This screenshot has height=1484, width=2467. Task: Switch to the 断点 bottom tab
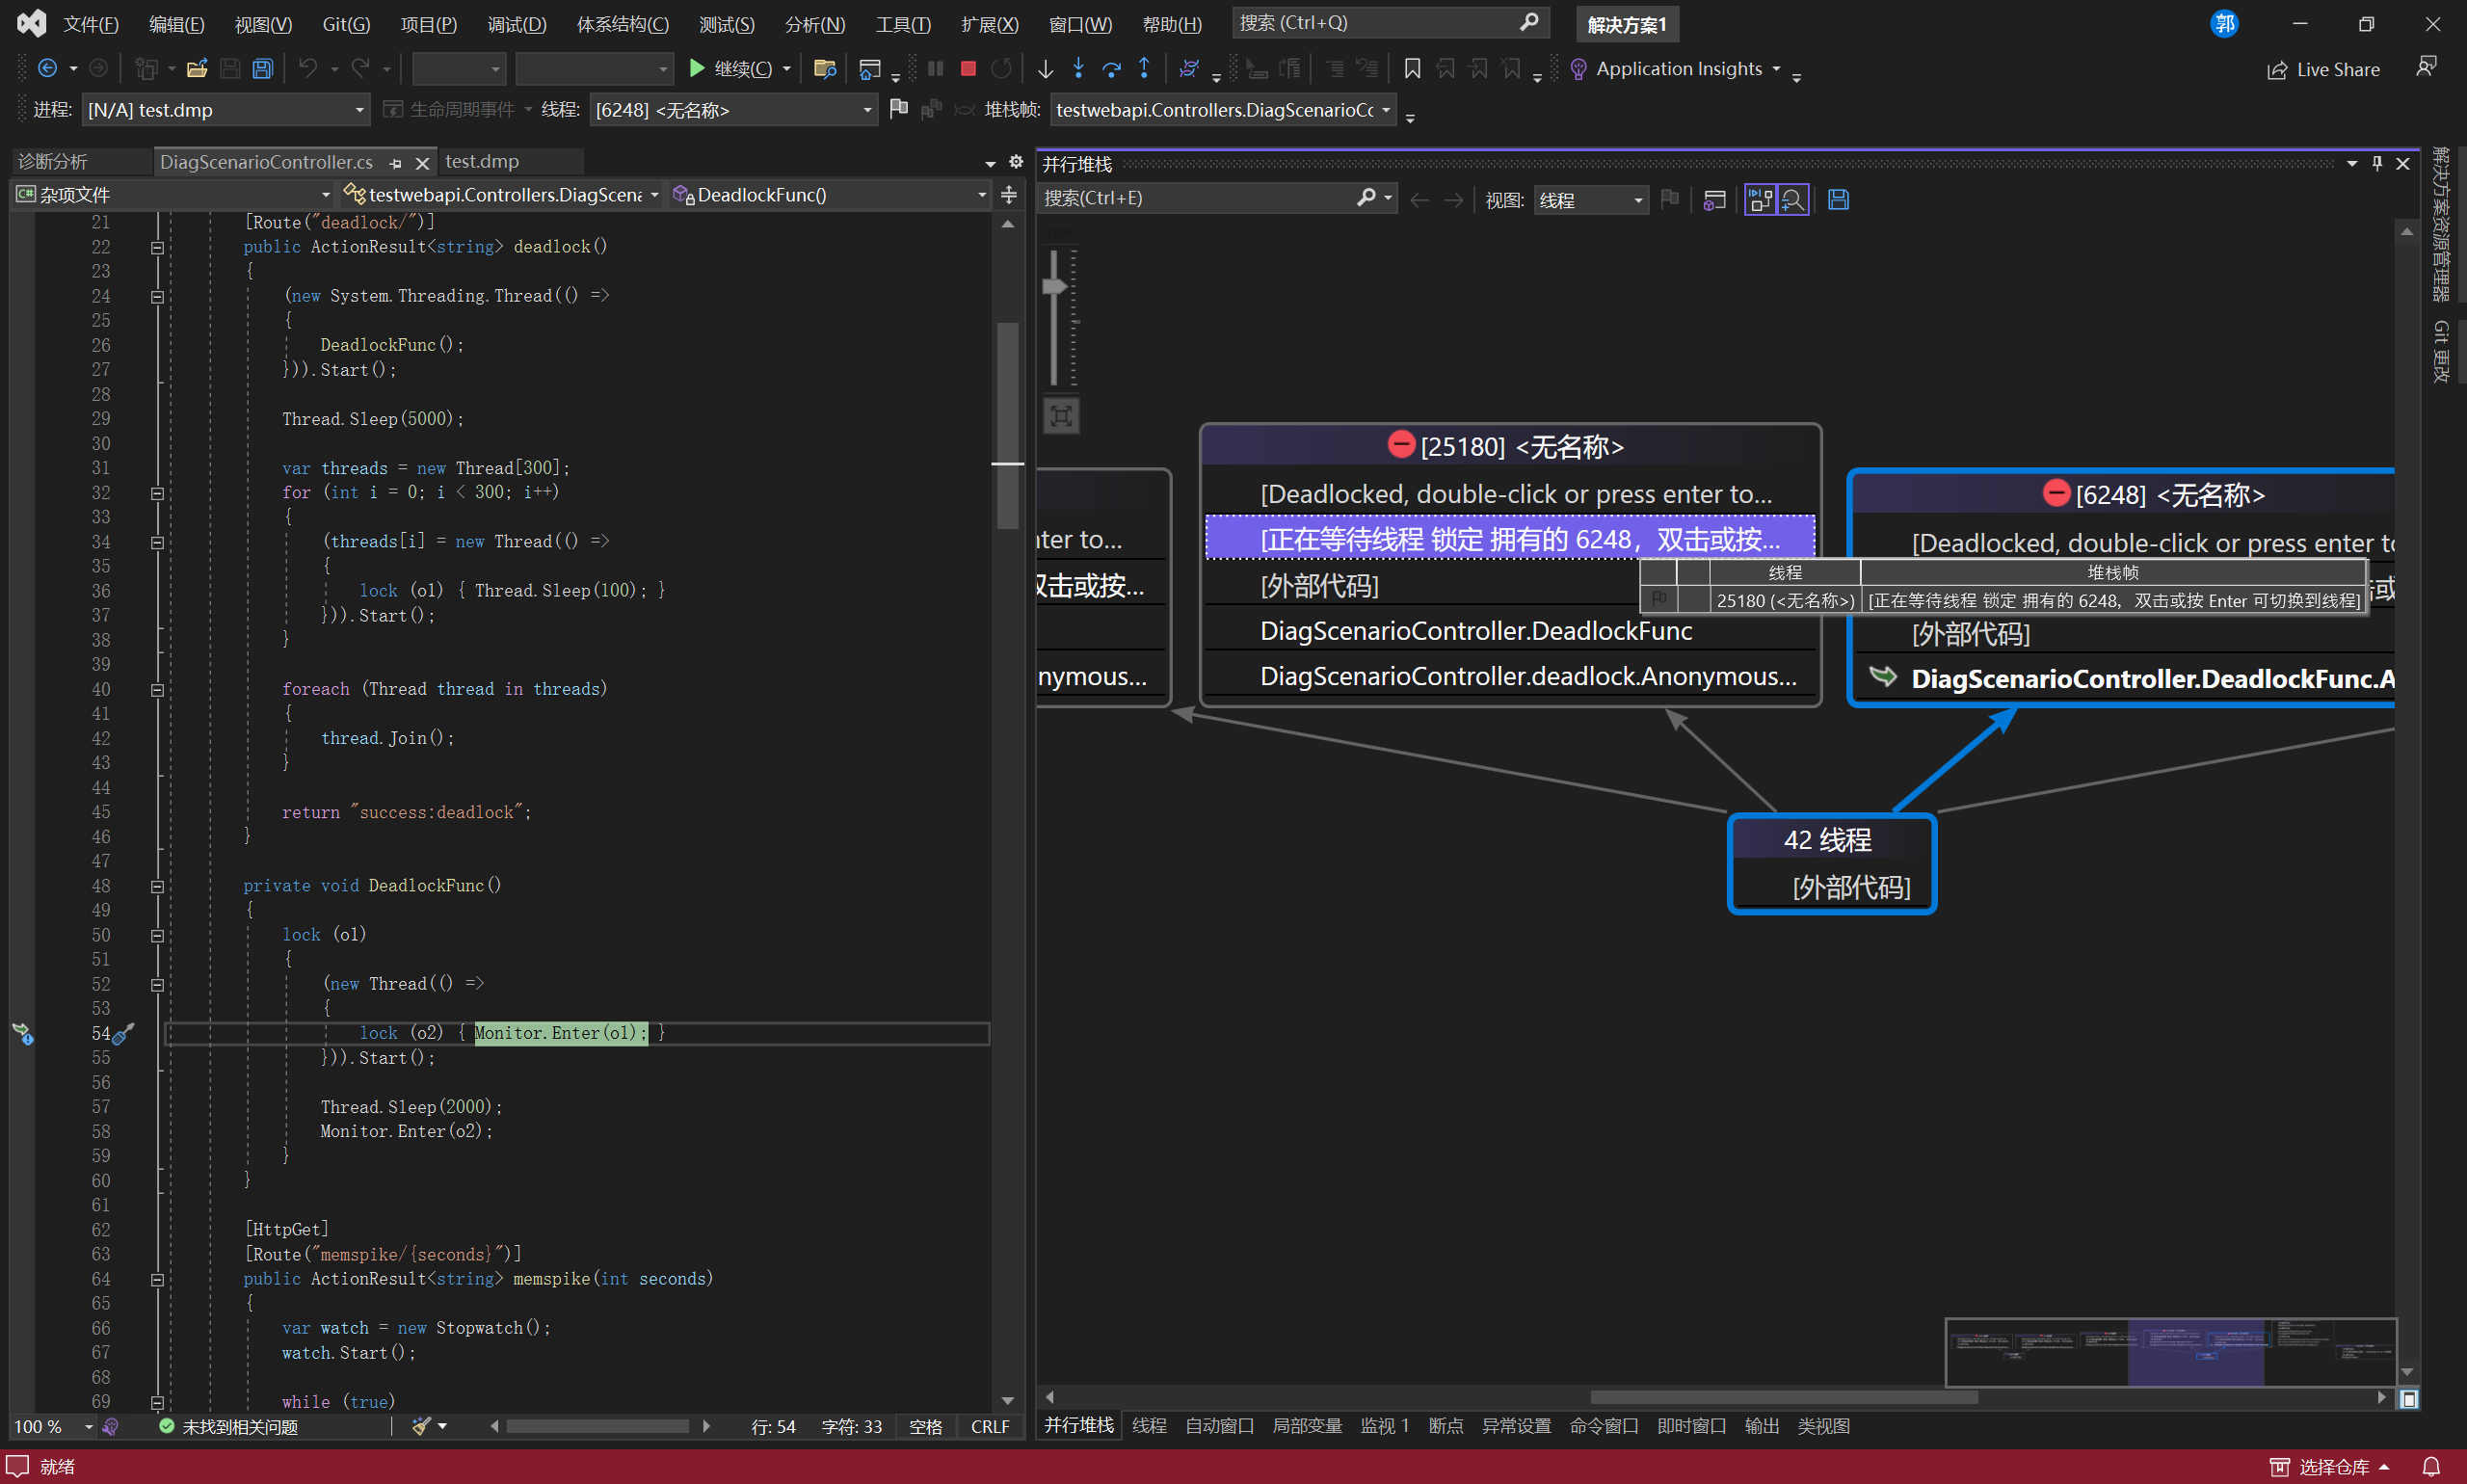pyautogui.click(x=1446, y=1426)
